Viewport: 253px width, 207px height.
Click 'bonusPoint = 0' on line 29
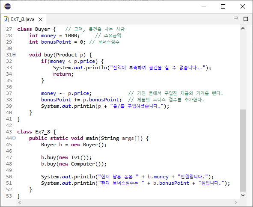[x=62, y=42]
